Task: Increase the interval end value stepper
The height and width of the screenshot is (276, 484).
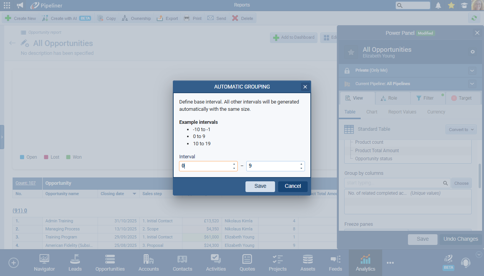Action: [302, 164]
